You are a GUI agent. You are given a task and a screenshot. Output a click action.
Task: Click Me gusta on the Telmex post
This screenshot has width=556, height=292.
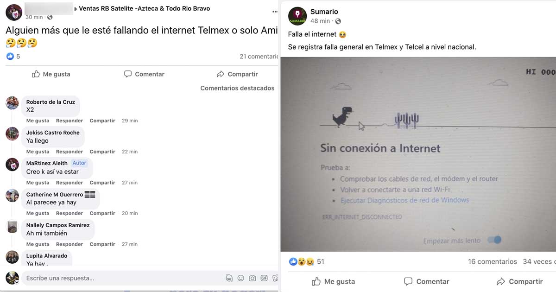[51, 74]
